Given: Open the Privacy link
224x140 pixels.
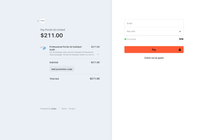Looking at the screenshot, I should pyautogui.click(x=72, y=109).
